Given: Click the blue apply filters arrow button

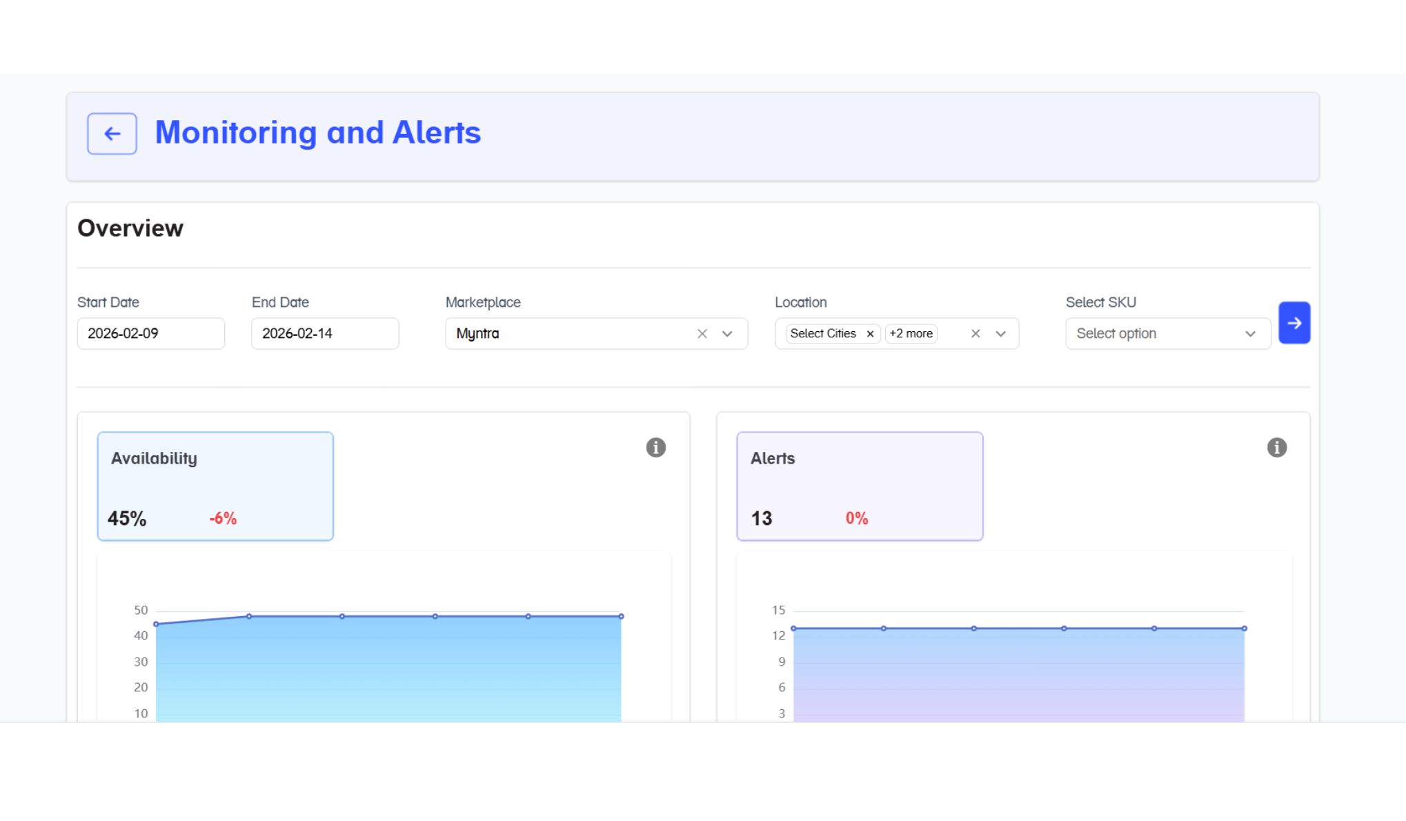Looking at the screenshot, I should point(1294,323).
